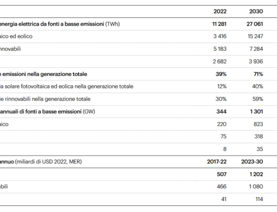Click the 2017-22 period header
Image resolution: width=277 pixels, height=212 pixels.
tap(217, 162)
